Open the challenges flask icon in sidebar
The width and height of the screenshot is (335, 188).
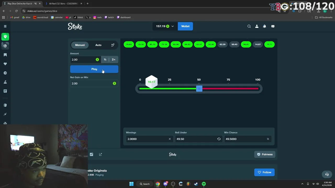tap(5, 82)
